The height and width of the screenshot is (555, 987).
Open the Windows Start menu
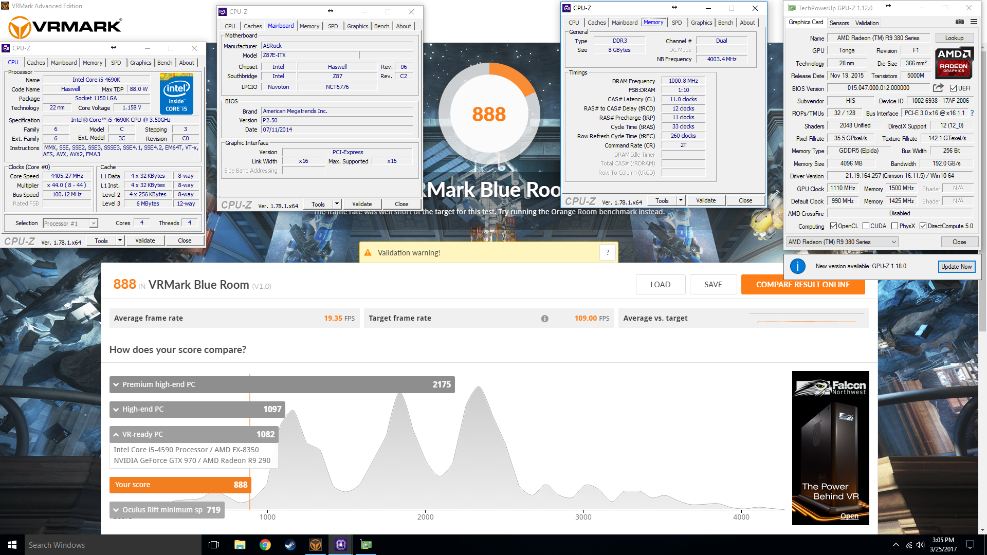[x=12, y=545]
